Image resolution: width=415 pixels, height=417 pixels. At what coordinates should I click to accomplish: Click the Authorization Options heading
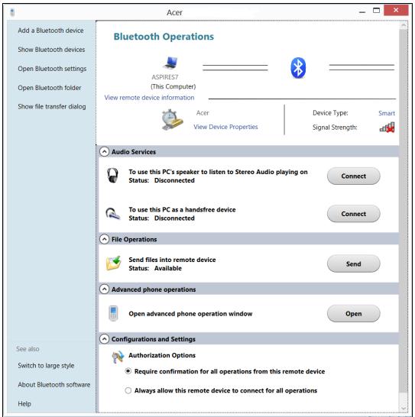(162, 355)
